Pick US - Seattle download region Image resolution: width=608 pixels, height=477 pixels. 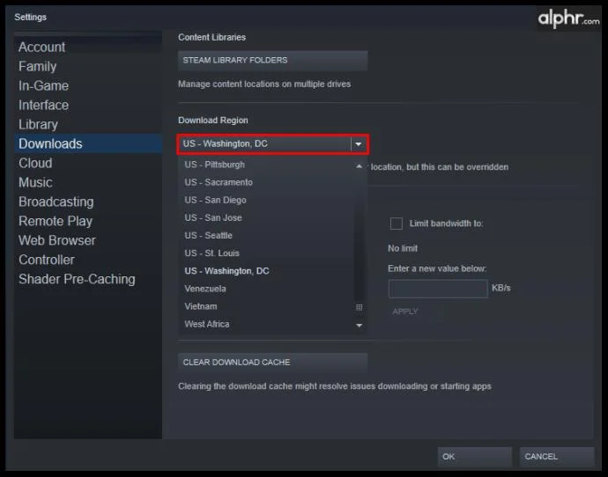click(x=266, y=235)
